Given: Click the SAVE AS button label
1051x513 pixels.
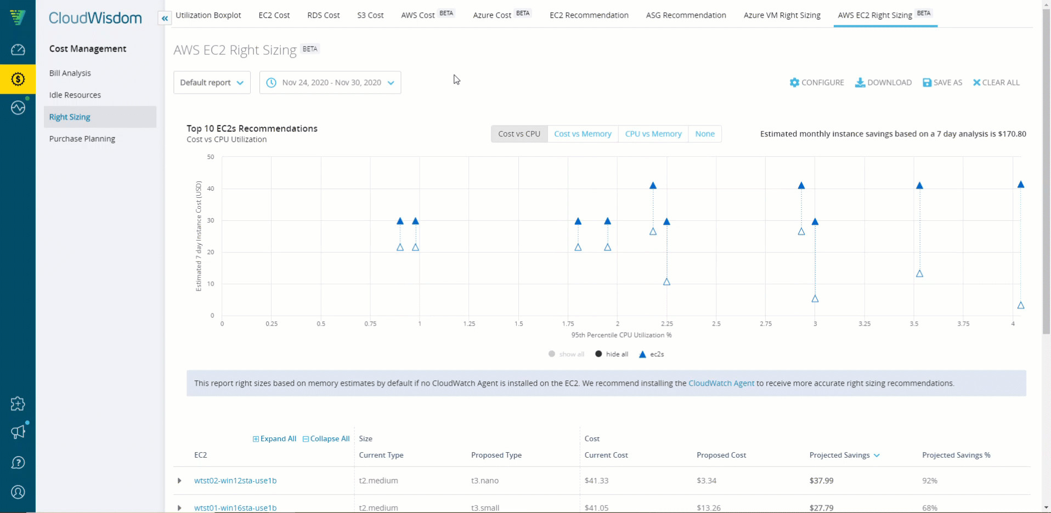Looking at the screenshot, I should tap(948, 82).
